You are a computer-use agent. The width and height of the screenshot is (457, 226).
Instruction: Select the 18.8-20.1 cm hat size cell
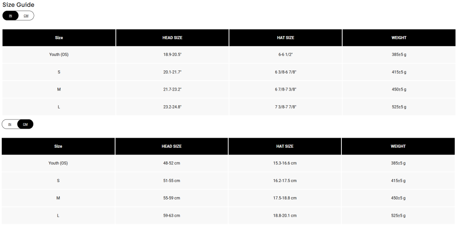(285, 215)
